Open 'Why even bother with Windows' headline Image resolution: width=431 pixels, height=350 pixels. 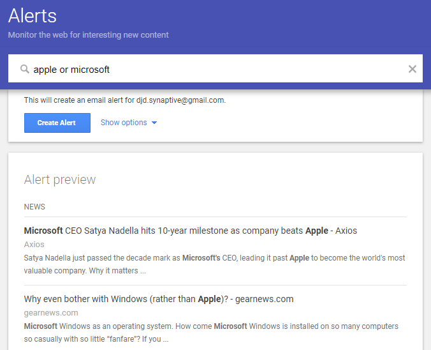tap(159, 299)
